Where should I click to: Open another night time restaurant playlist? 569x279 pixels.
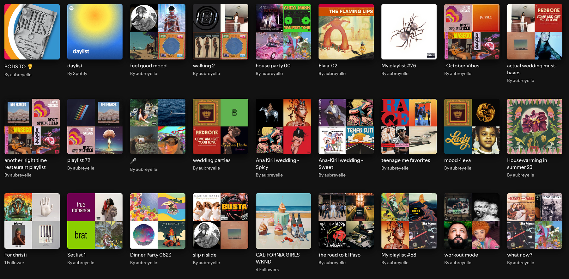32,126
